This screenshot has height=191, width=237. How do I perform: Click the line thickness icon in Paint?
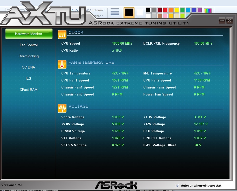[115, 12]
